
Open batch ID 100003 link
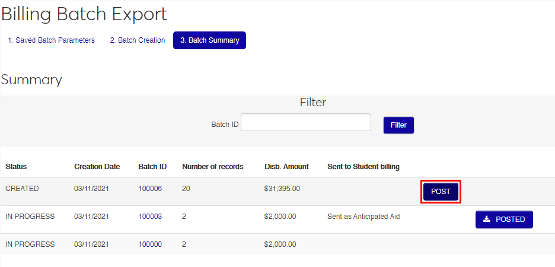[x=149, y=217]
